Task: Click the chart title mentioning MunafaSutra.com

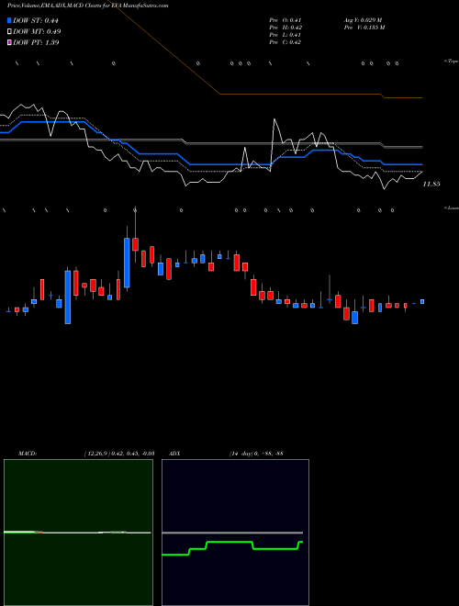Action: pyautogui.click(x=88, y=6)
